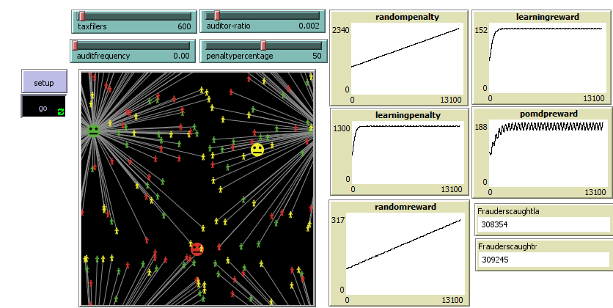
Task: Click the yellow neutral face auditor
Action: [x=257, y=150]
